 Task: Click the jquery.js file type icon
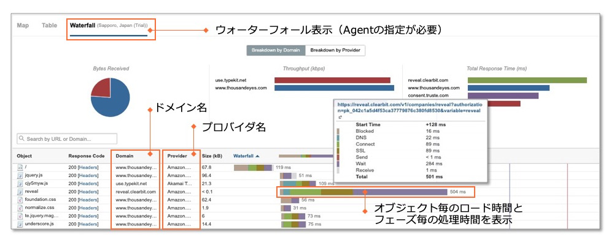(20, 175)
